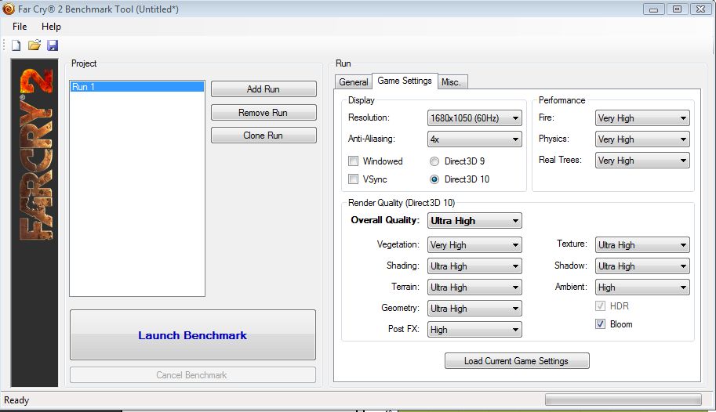Click the Far Cry 2 title bar icon
The height and width of the screenshot is (412, 716).
pos(9,9)
